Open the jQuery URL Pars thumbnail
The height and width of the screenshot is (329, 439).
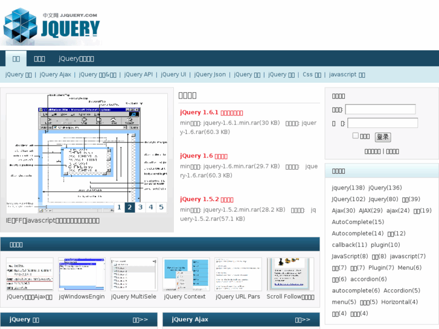[238, 274]
